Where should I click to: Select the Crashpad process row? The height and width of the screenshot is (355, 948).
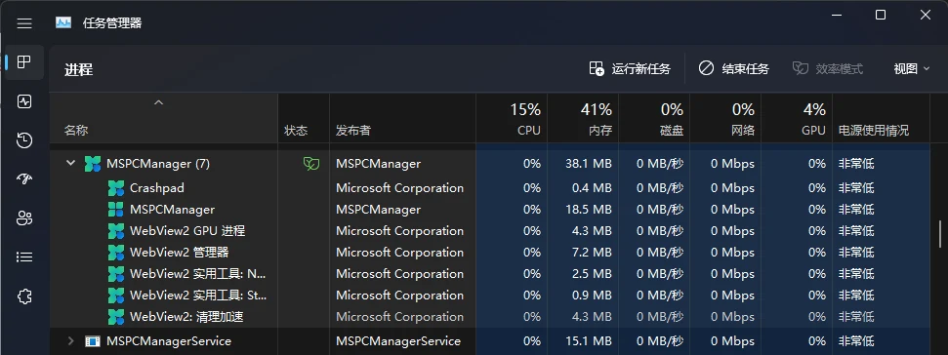tap(490, 188)
